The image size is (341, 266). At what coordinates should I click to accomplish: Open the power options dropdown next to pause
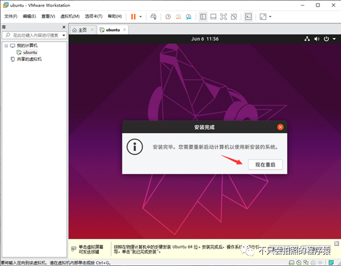(140, 17)
